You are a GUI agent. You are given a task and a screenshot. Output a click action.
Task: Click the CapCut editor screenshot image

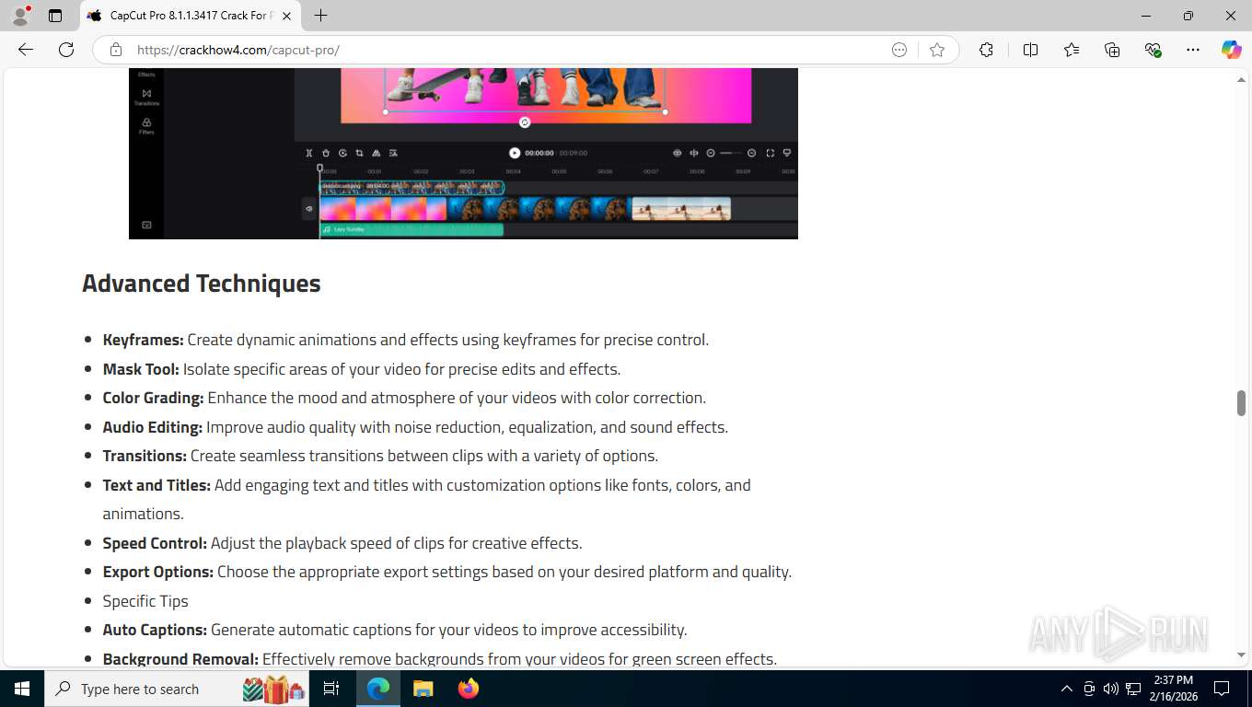(463, 153)
